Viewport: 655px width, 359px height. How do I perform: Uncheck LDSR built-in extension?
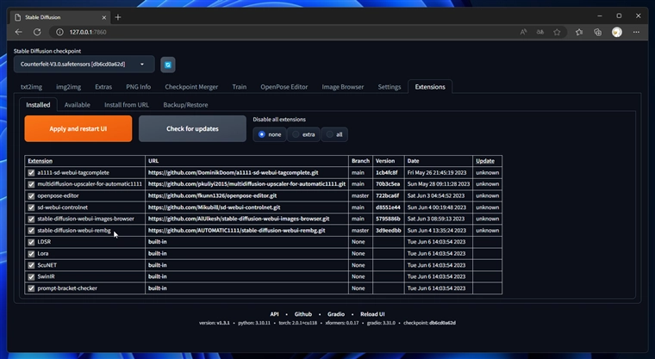[x=31, y=242]
